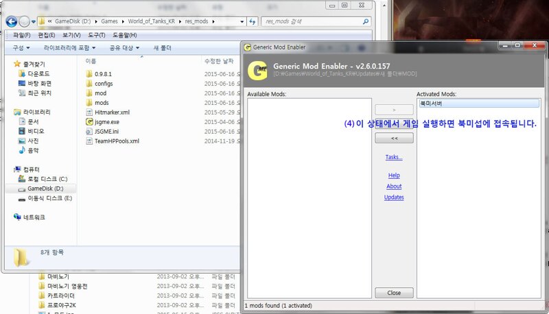
Task: Select Hitmarker.xml file icon
Action: pyautogui.click(x=89, y=112)
